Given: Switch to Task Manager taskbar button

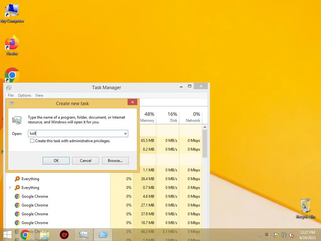Looking at the screenshot, I should (x=83, y=235).
